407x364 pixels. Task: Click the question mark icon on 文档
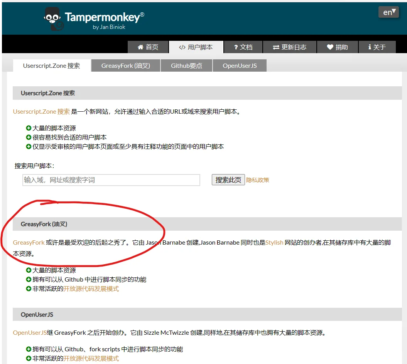[x=236, y=47]
